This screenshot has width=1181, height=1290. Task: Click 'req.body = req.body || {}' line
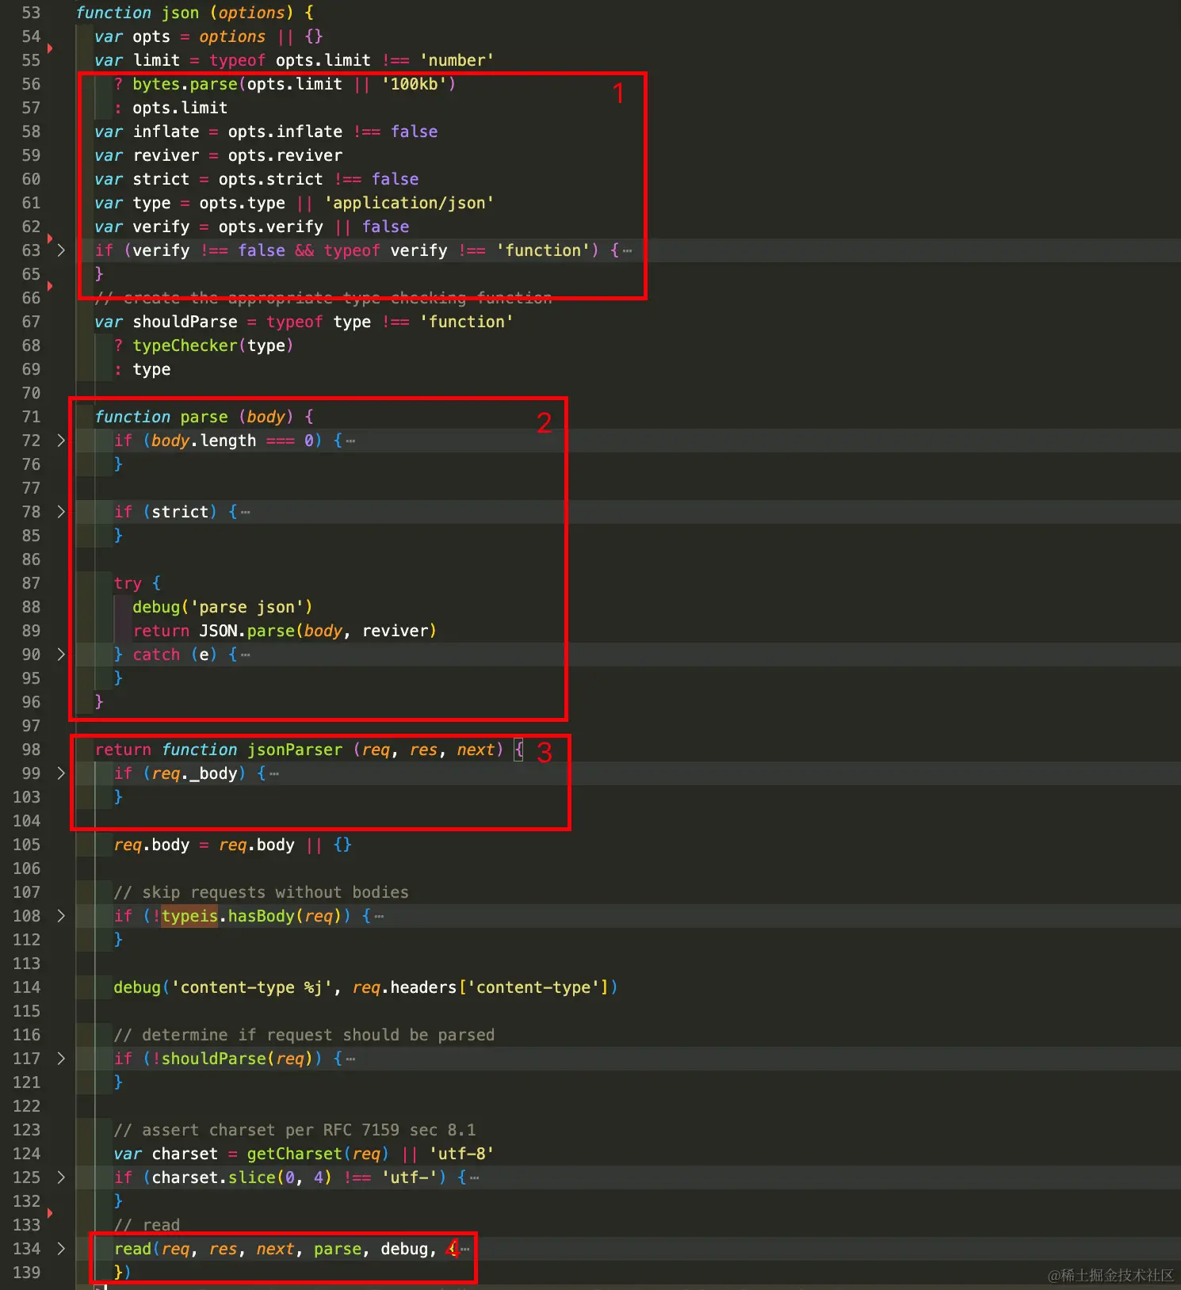pyautogui.click(x=232, y=845)
